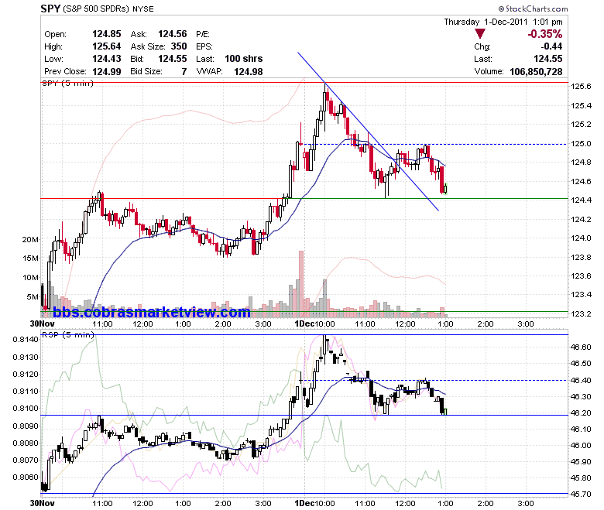The width and height of the screenshot is (604, 510).
Task: Click the SPY (5 min) chart label
Action: 68,83
